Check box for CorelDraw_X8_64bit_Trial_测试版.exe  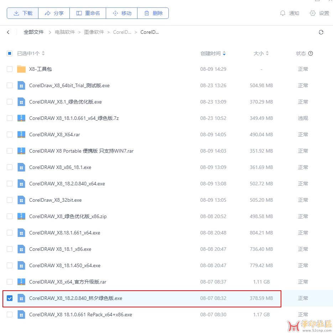(x=10, y=85)
